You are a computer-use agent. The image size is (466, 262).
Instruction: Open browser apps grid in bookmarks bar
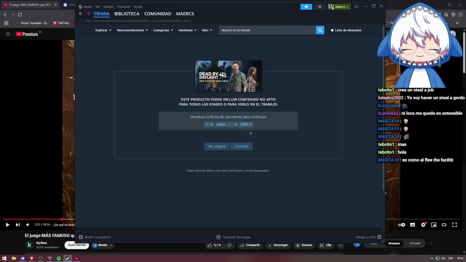click(6, 23)
